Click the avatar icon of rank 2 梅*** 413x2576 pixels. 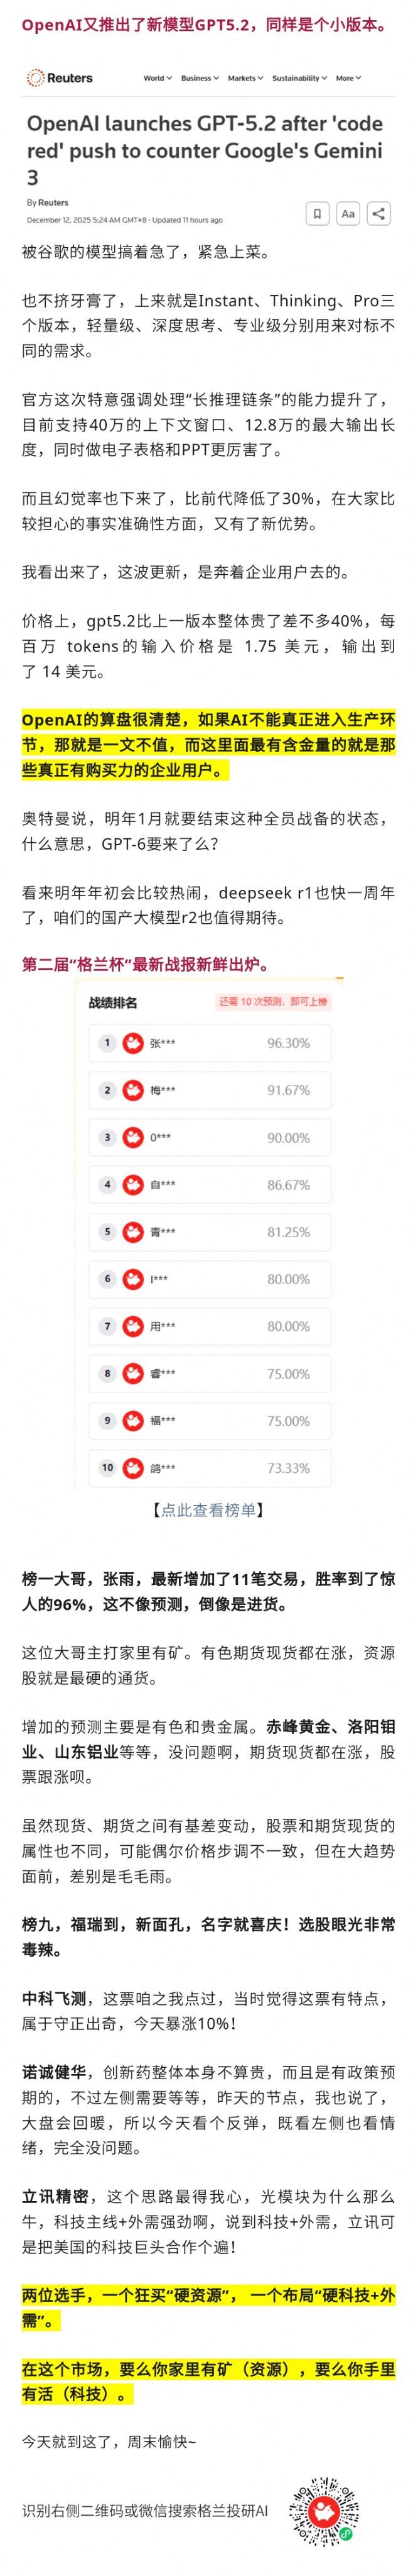tap(132, 1090)
